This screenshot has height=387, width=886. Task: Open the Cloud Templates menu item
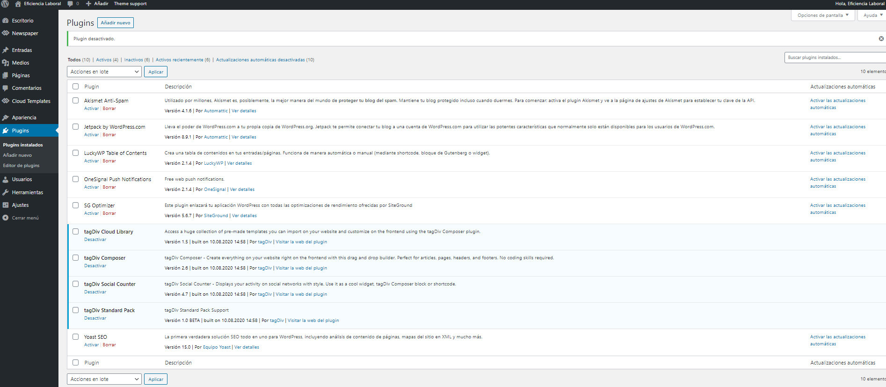(29, 101)
